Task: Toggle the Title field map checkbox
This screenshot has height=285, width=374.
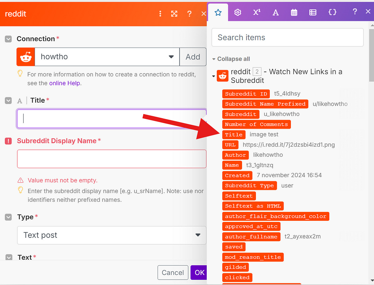Action: tap(8, 101)
